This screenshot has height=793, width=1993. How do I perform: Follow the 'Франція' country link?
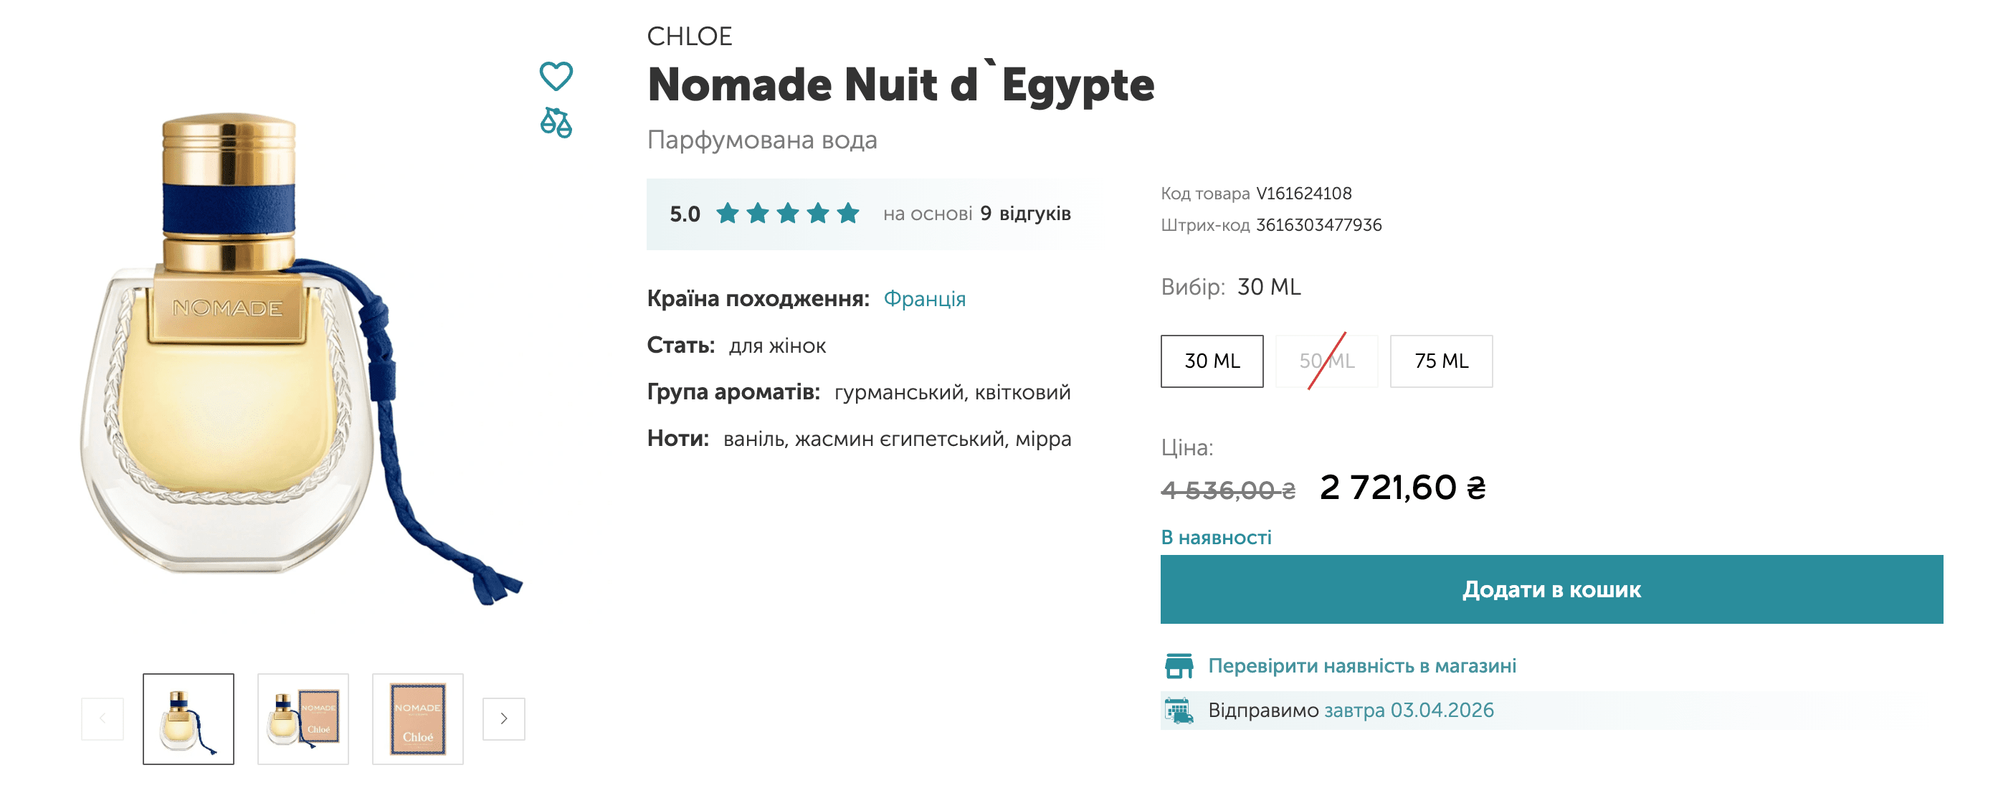point(924,299)
